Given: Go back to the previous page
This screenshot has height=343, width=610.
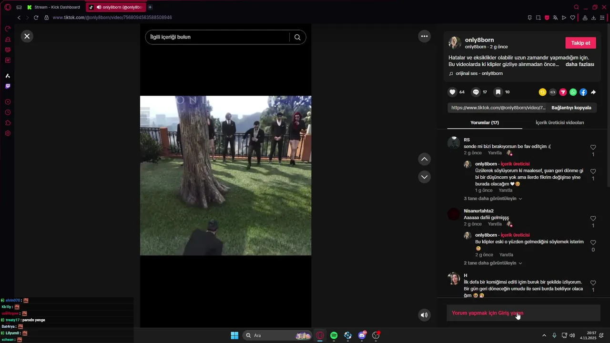Looking at the screenshot, I should click(19, 18).
